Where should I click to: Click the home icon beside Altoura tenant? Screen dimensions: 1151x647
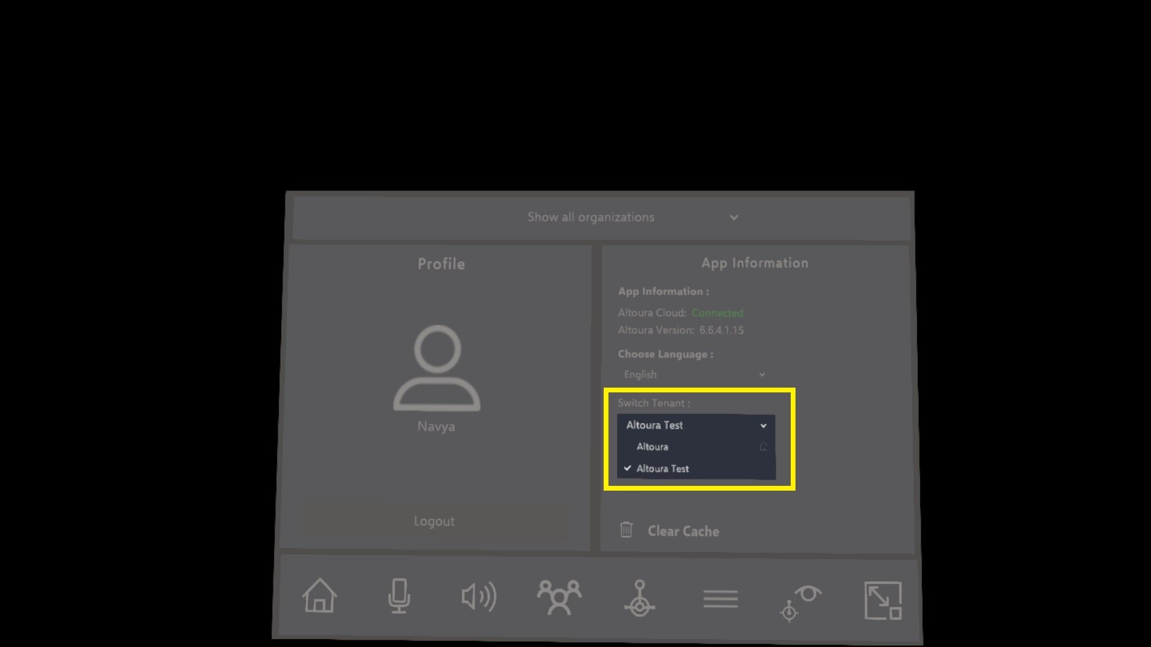pos(763,447)
